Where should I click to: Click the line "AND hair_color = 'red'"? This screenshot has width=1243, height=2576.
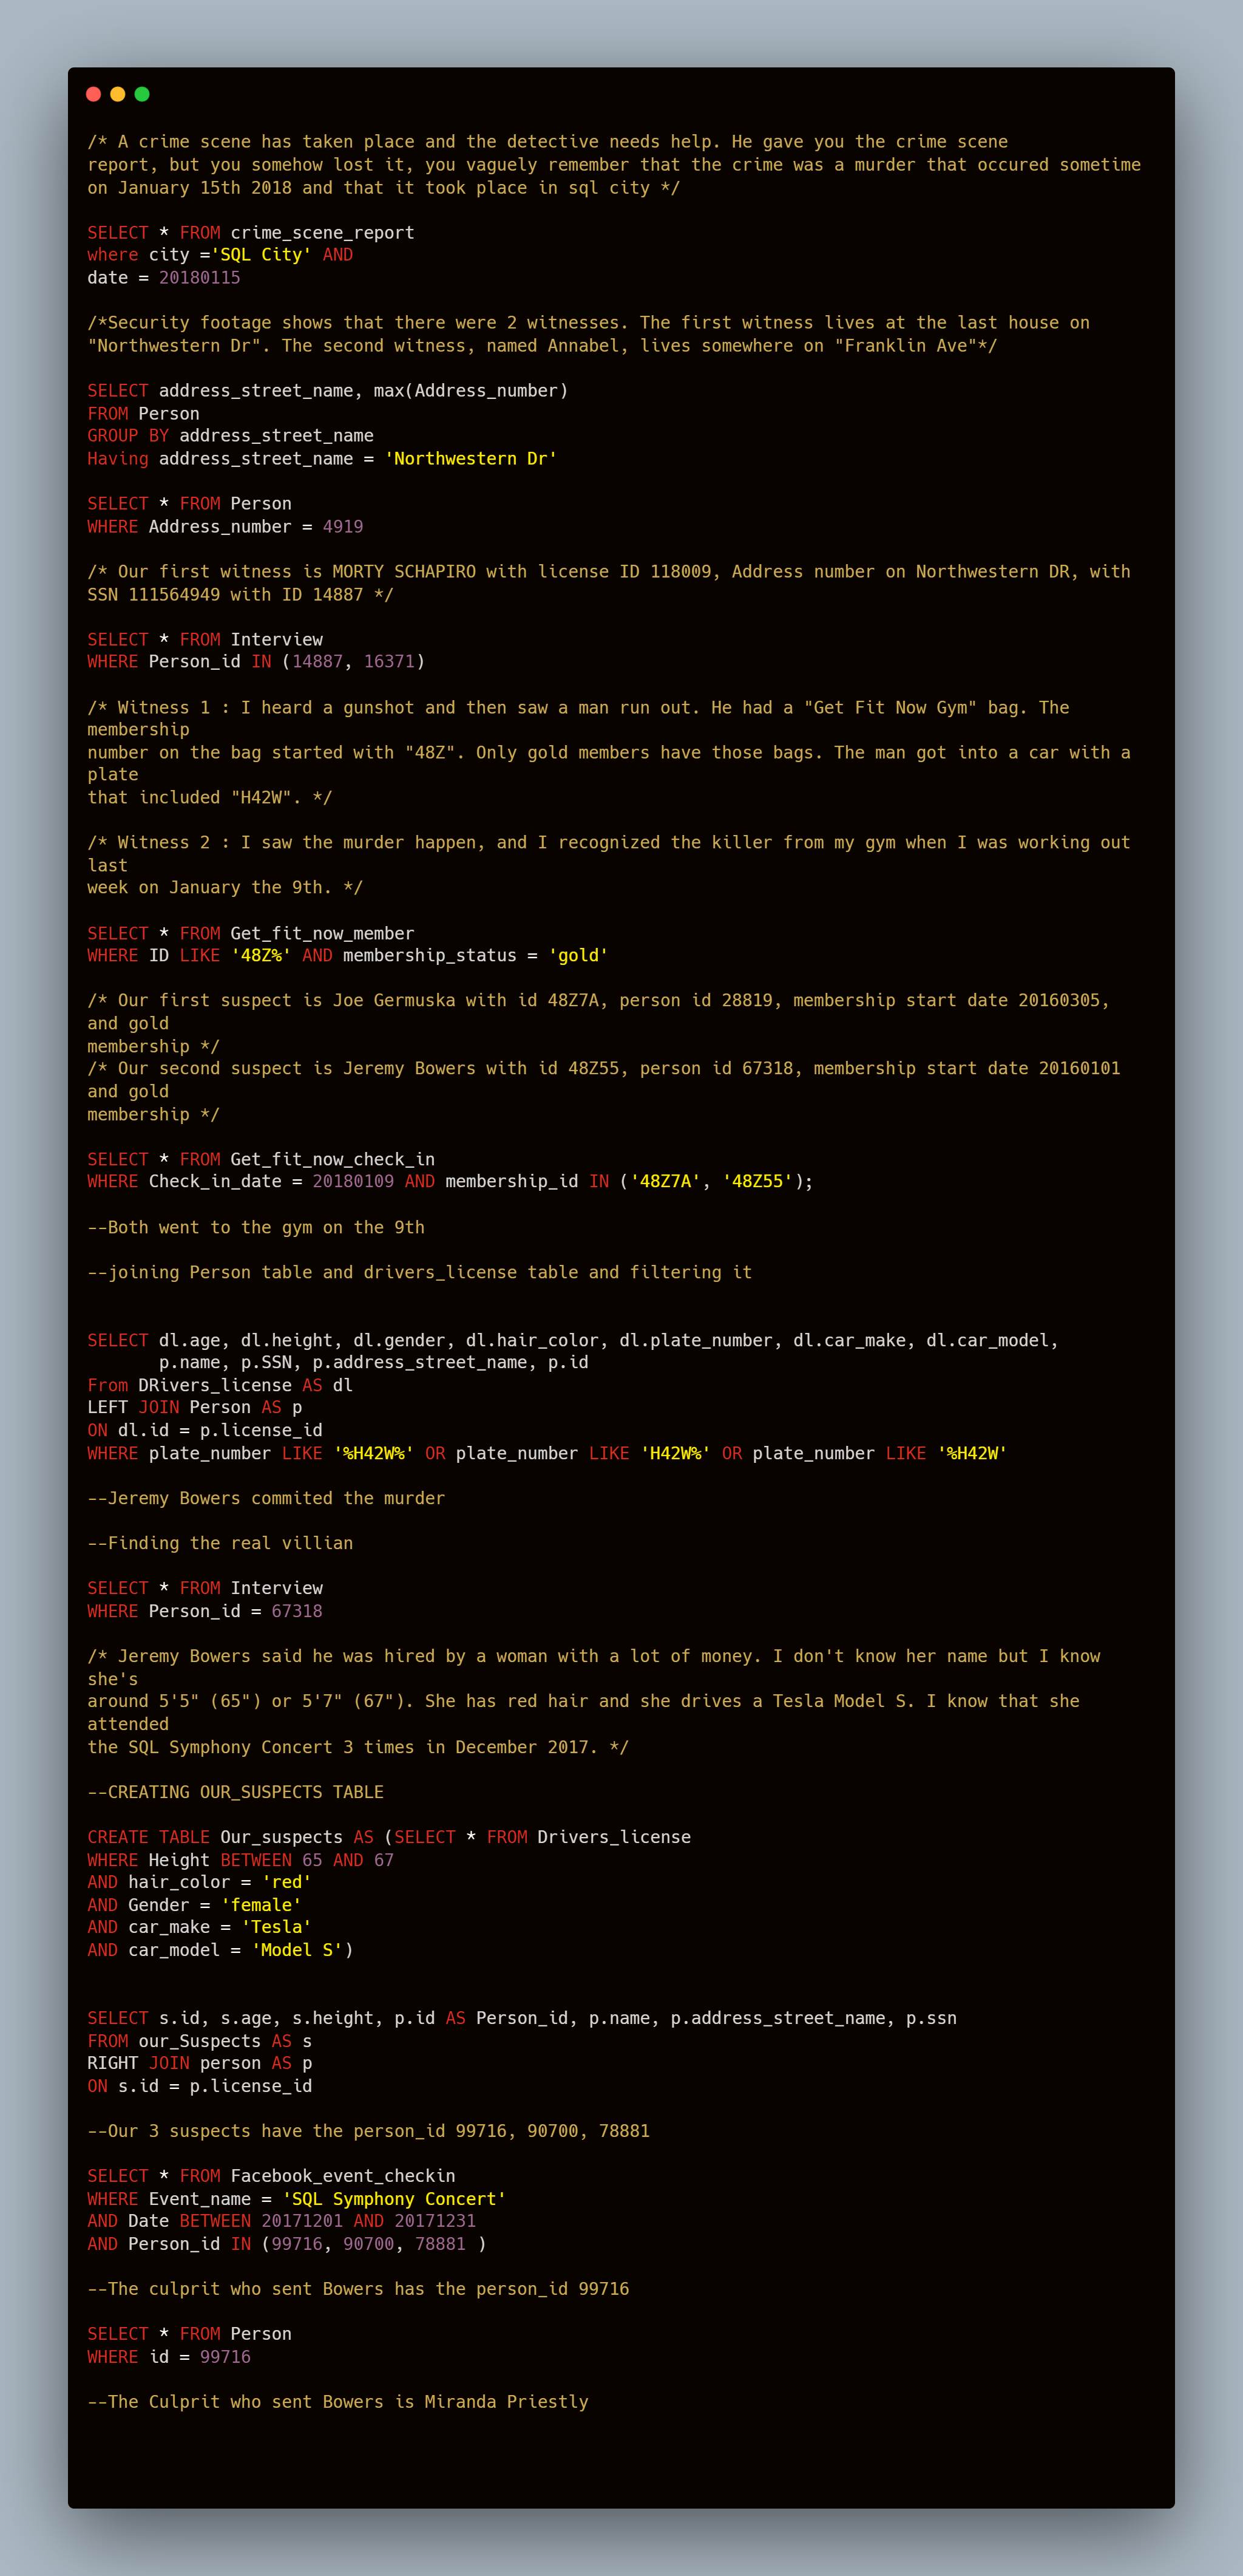pos(200,1882)
